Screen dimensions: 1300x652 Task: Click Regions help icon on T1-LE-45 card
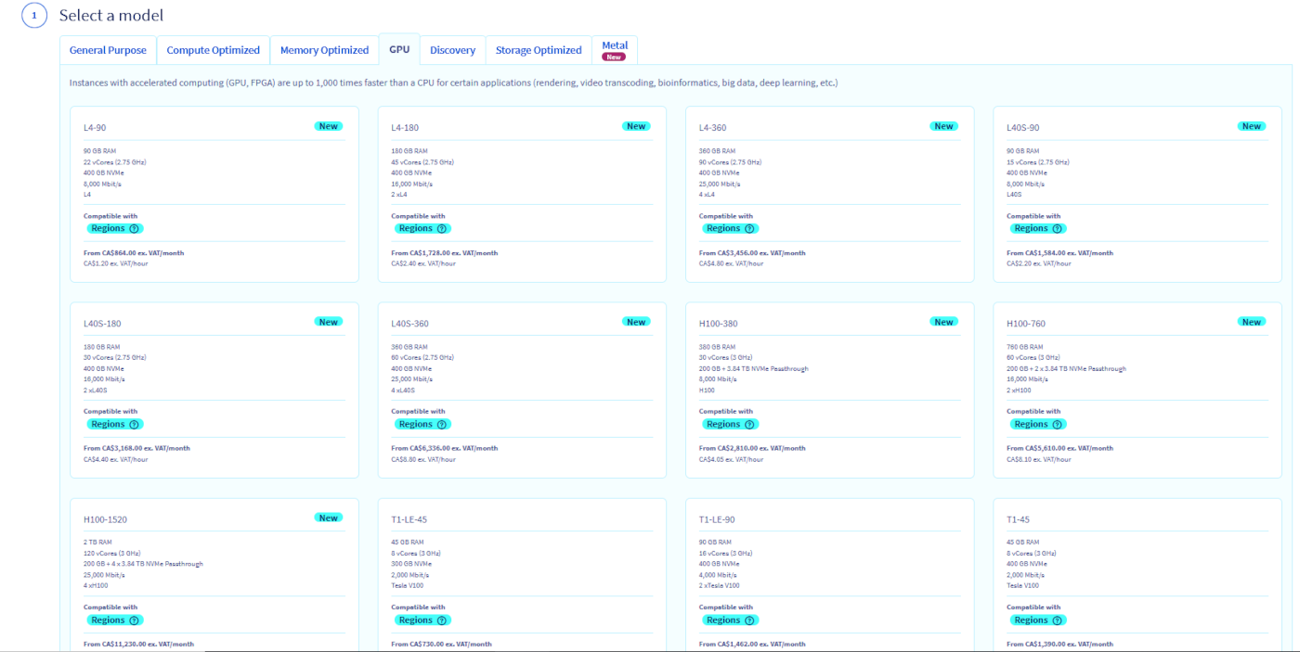(441, 620)
